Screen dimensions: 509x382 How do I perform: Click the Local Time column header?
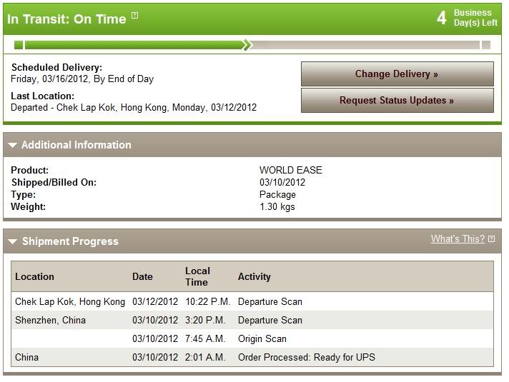click(x=197, y=276)
